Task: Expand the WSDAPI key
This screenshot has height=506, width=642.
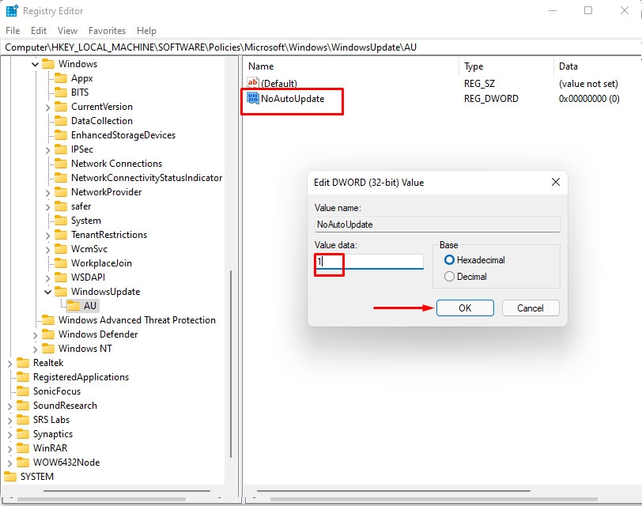Action: [x=47, y=278]
